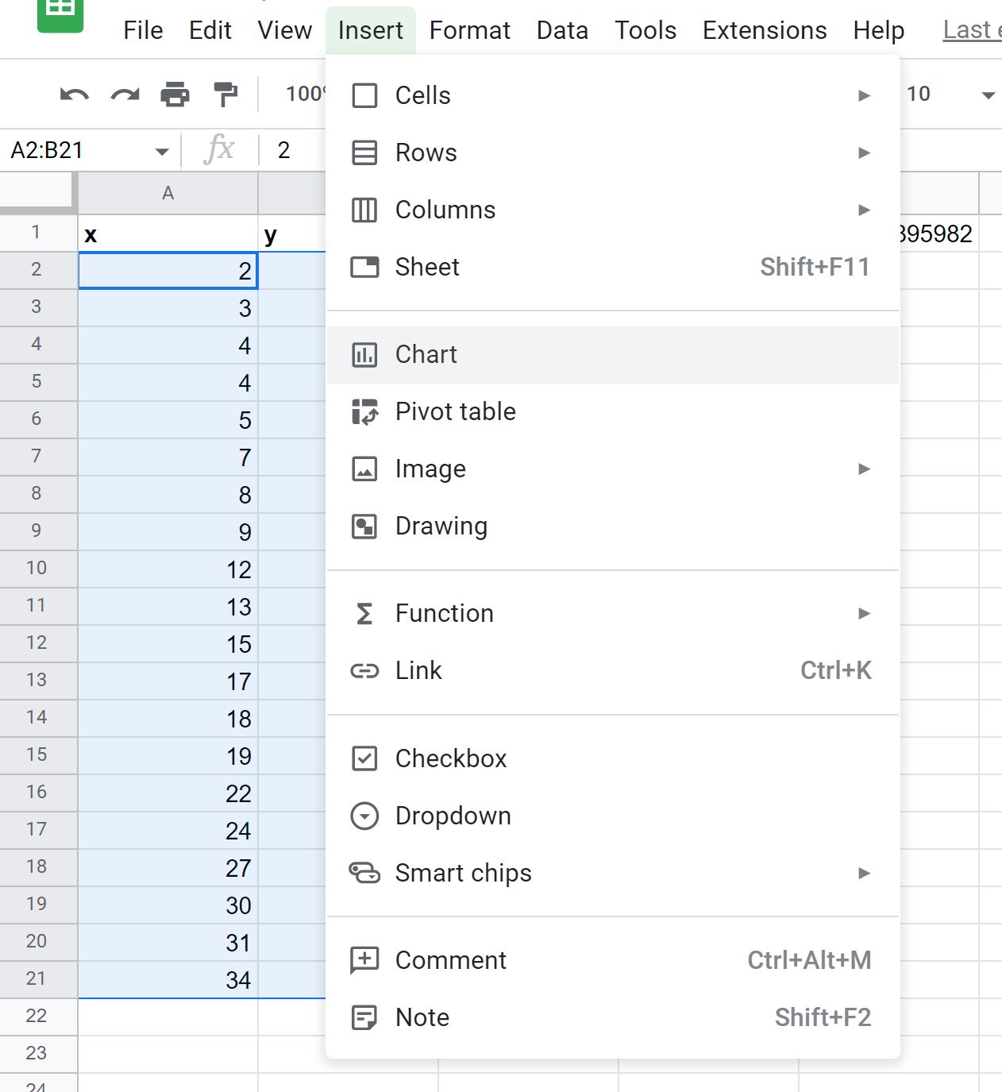Click the Smart chips icon

pyautogui.click(x=364, y=873)
